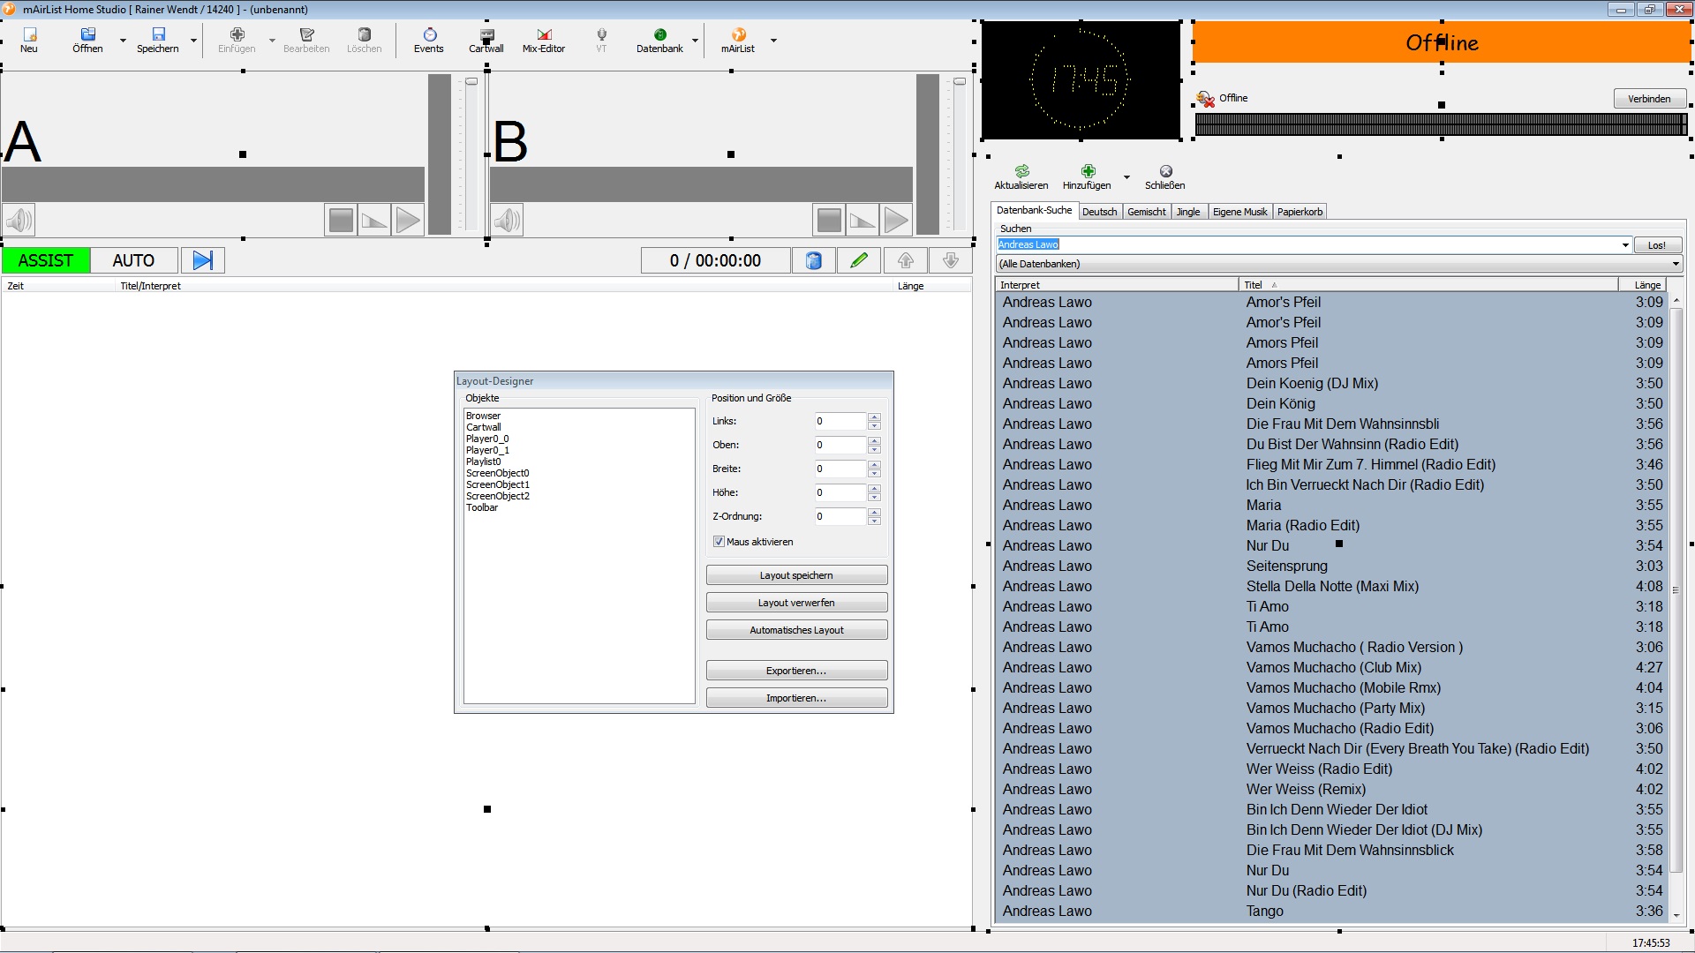Image resolution: width=1695 pixels, height=953 pixels.
Task: Click Player B fade-out ramp button
Action: [863, 220]
